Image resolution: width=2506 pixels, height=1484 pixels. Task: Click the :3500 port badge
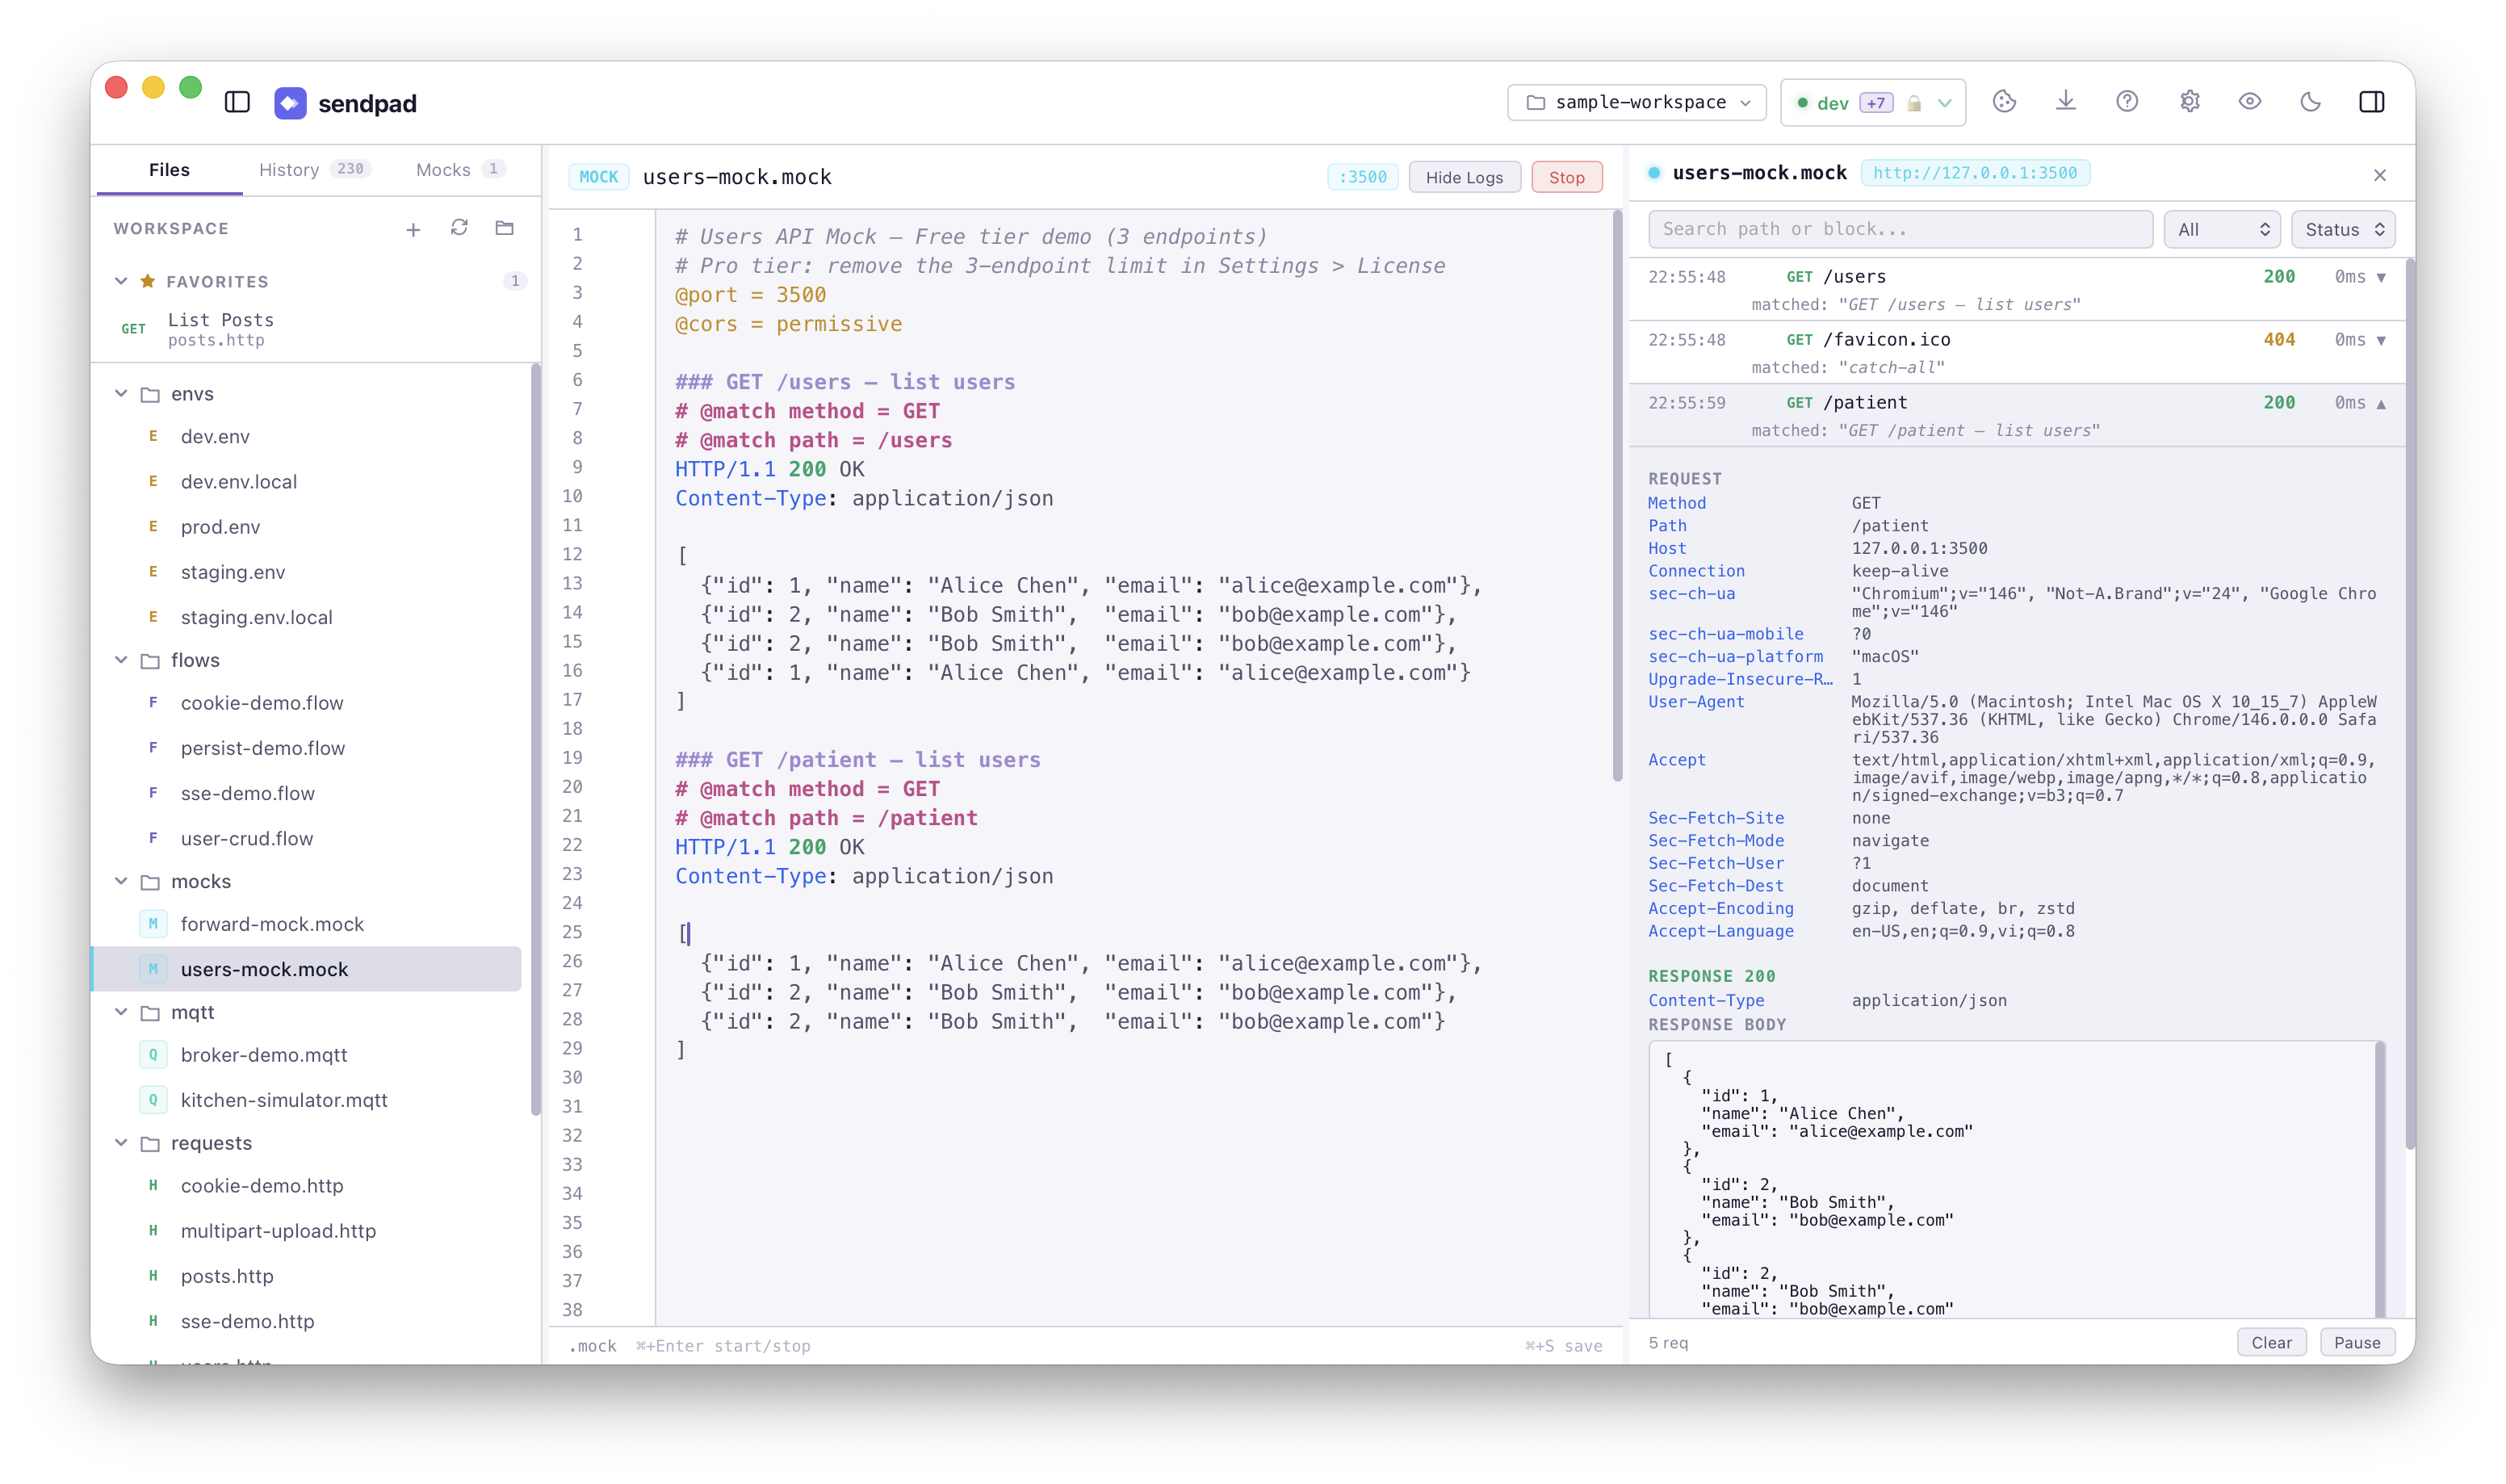pos(1363,177)
